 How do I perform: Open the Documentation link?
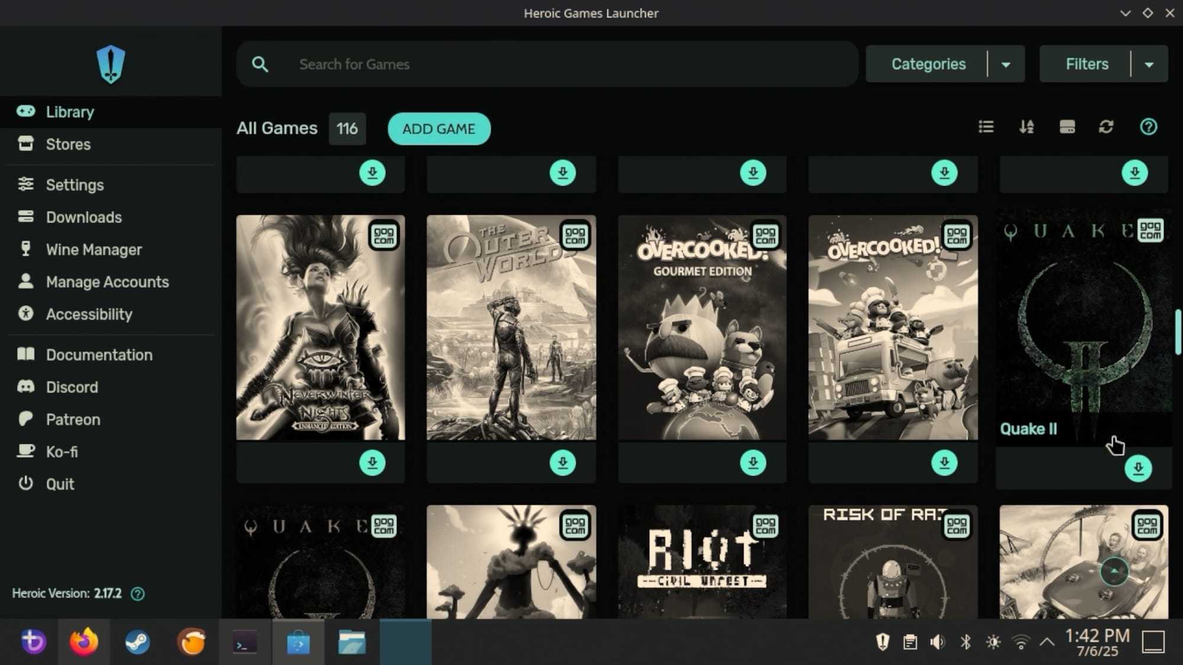coord(111,355)
